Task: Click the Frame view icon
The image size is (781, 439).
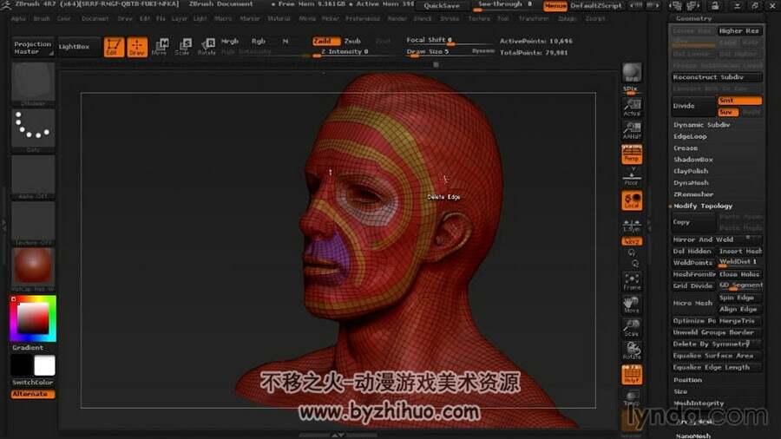Action: [x=632, y=281]
